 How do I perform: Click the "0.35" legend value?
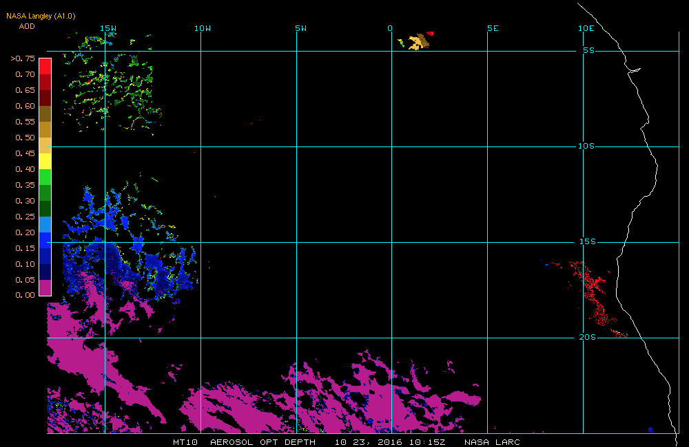tap(25, 185)
